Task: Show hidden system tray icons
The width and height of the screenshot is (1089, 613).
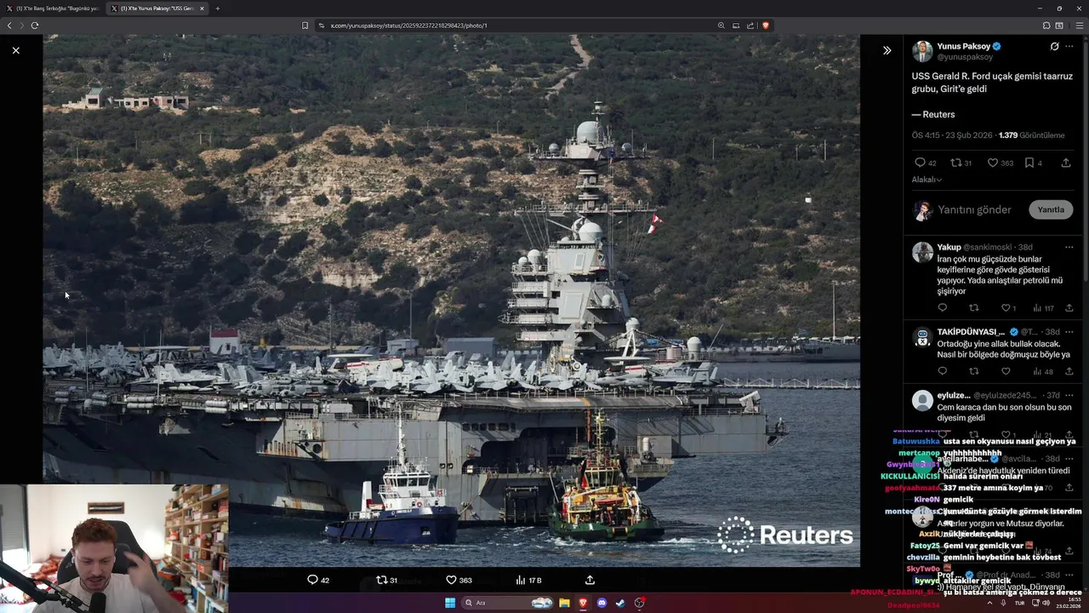Action: [989, 603]
